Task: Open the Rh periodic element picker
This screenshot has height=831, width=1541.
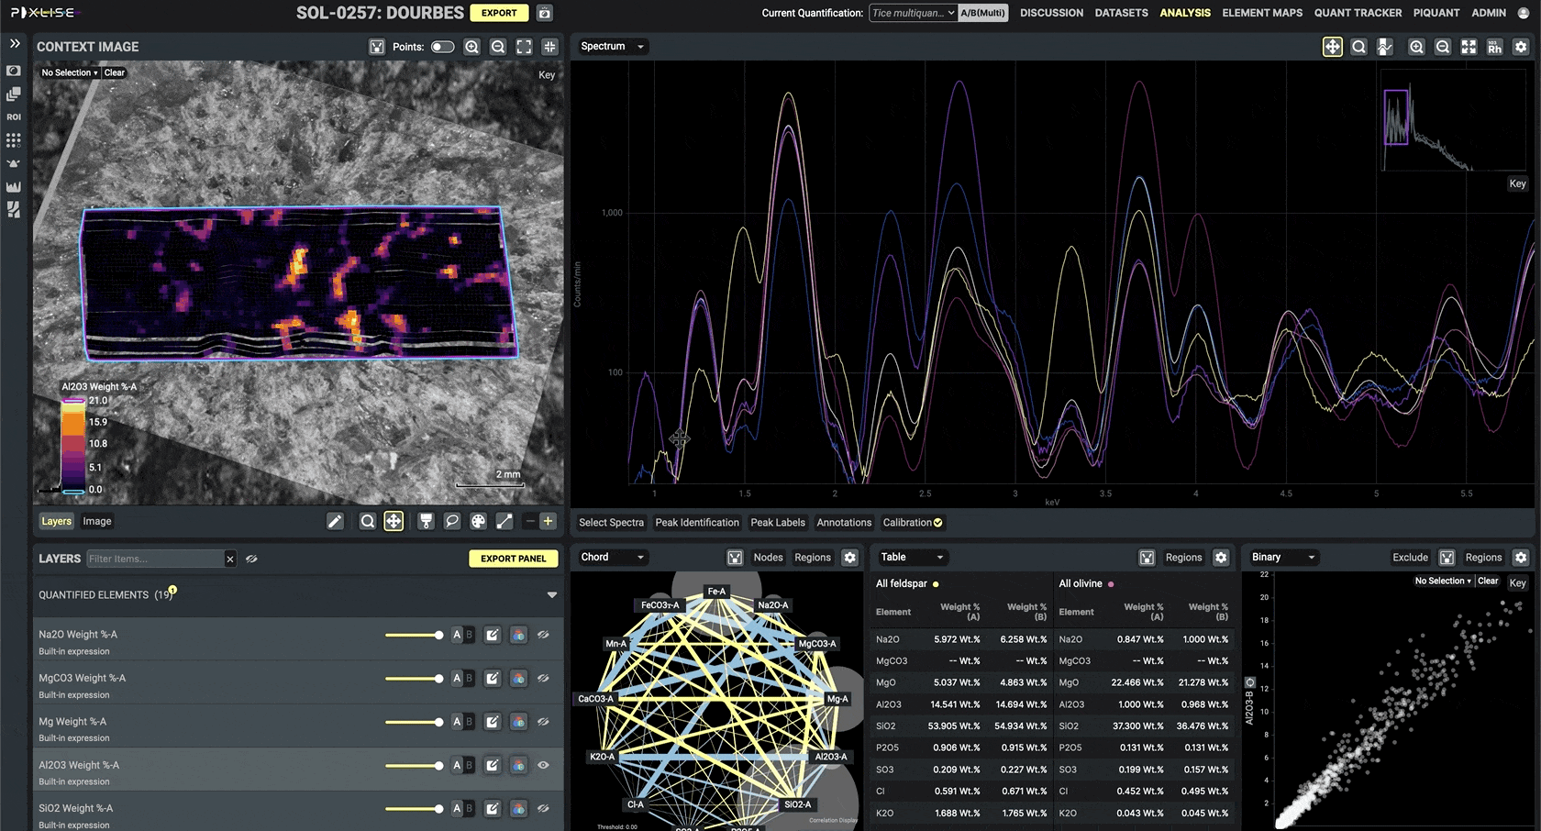Action: (x=1495, y=47)
